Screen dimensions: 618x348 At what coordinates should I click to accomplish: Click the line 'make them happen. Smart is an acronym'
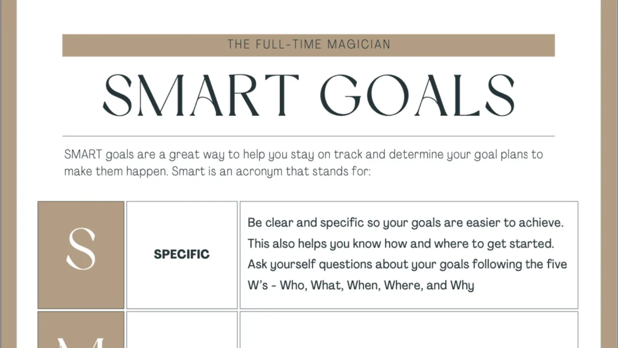point(217,171)
